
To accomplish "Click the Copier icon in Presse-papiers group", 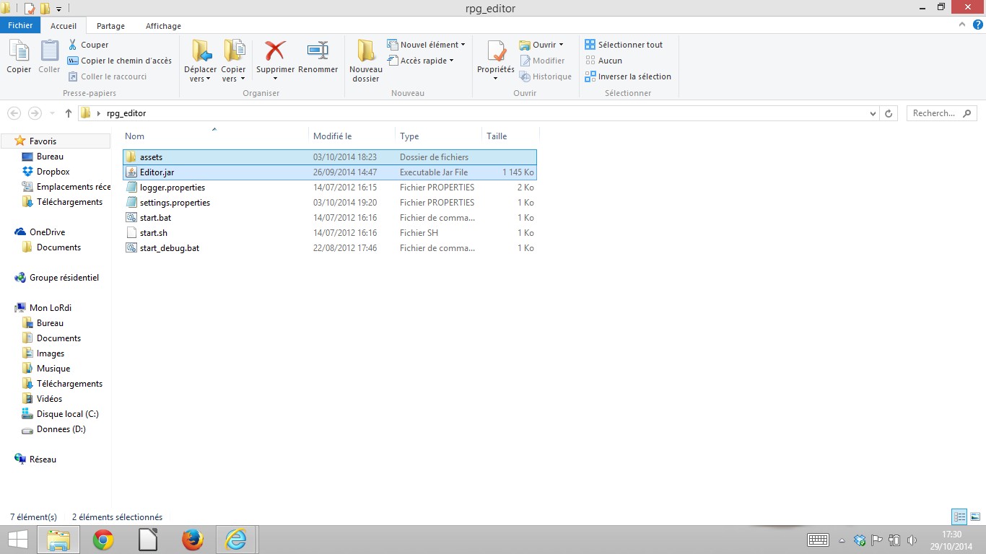I will (x=19, y=52).
